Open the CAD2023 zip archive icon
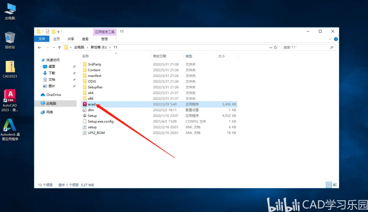This screenshot has height=212, width=368. point(10,69)
